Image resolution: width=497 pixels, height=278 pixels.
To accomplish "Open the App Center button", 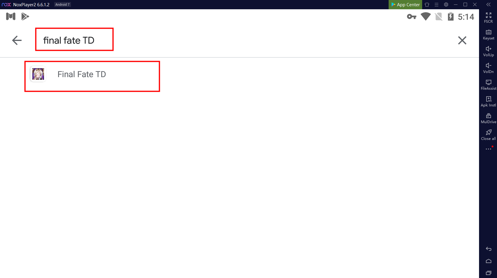I will tap(405, 4).
